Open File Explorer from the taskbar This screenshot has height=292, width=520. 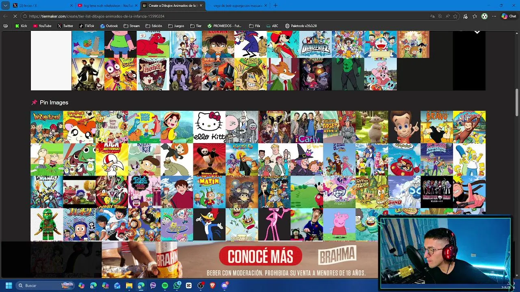click(x=129, y=286)
